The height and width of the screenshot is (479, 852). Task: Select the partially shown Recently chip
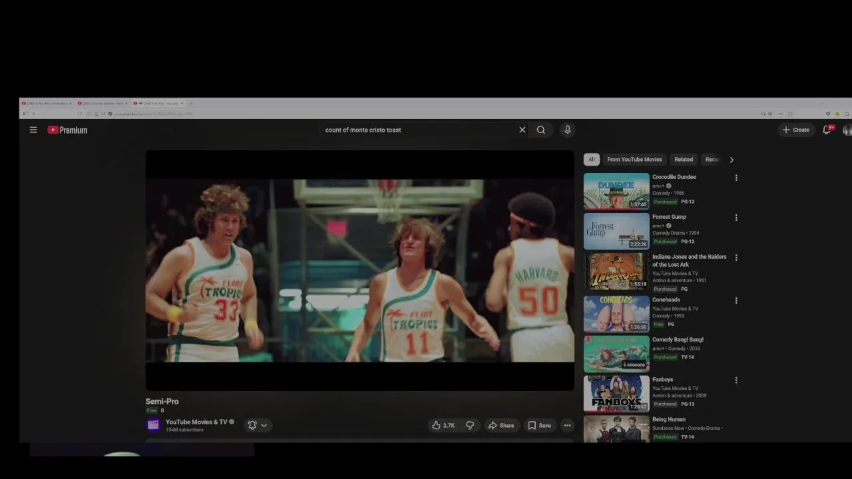click(x=712, y=160)
